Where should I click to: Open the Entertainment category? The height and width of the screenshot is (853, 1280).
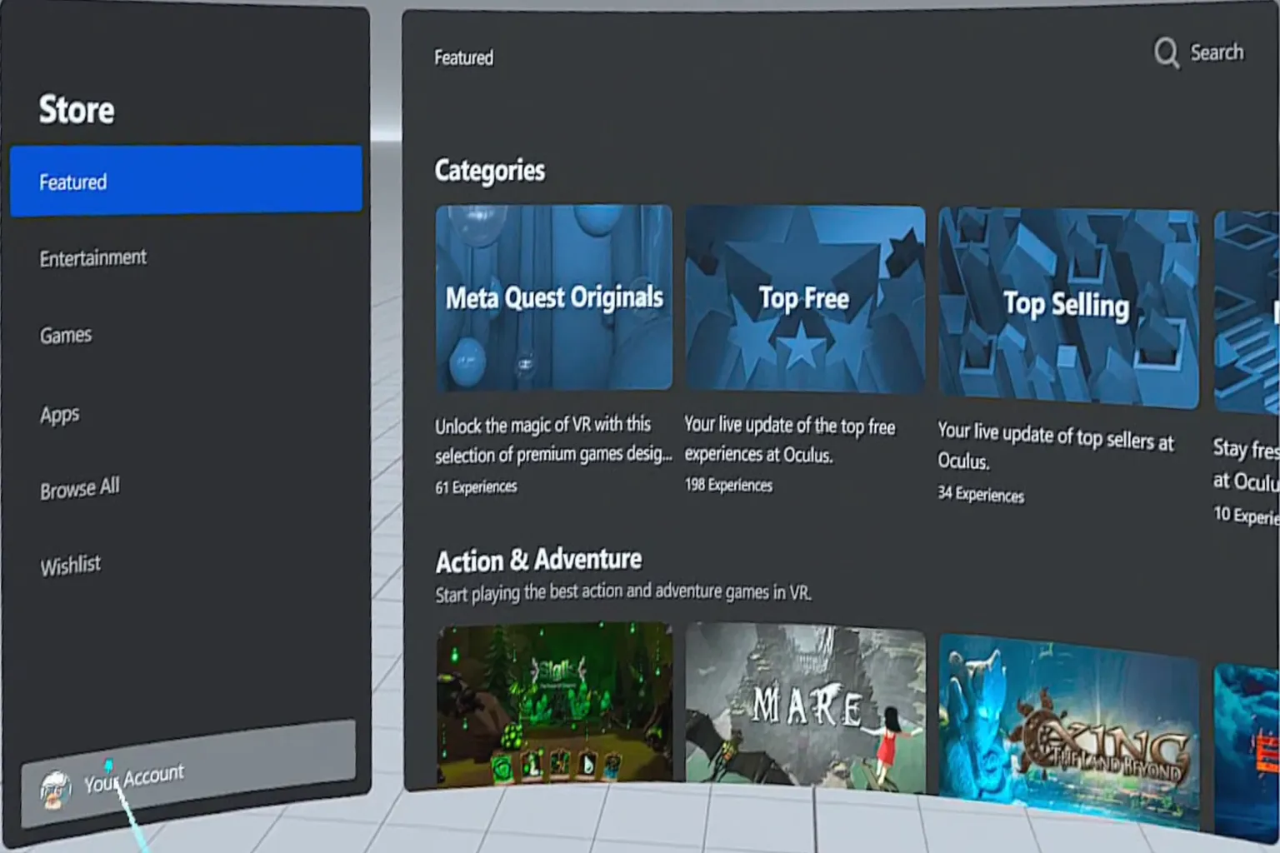92,257
